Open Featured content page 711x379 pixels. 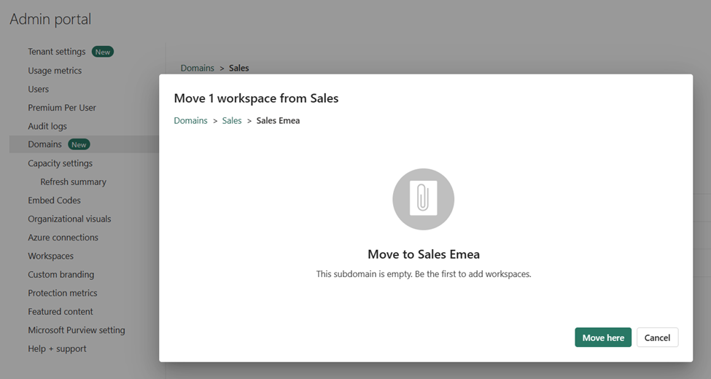(x=61, y=312)
